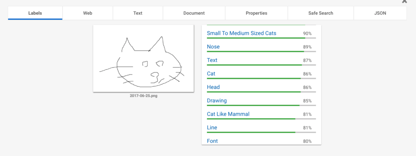This screenshot has height=156, width=416.
Task: Click the Nose label
Action: click(213, 47)
